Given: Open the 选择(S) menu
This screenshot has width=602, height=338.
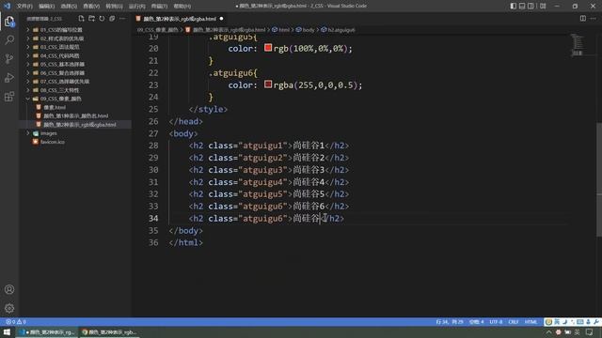Looking at the screenshot, I should click(69, 7).
